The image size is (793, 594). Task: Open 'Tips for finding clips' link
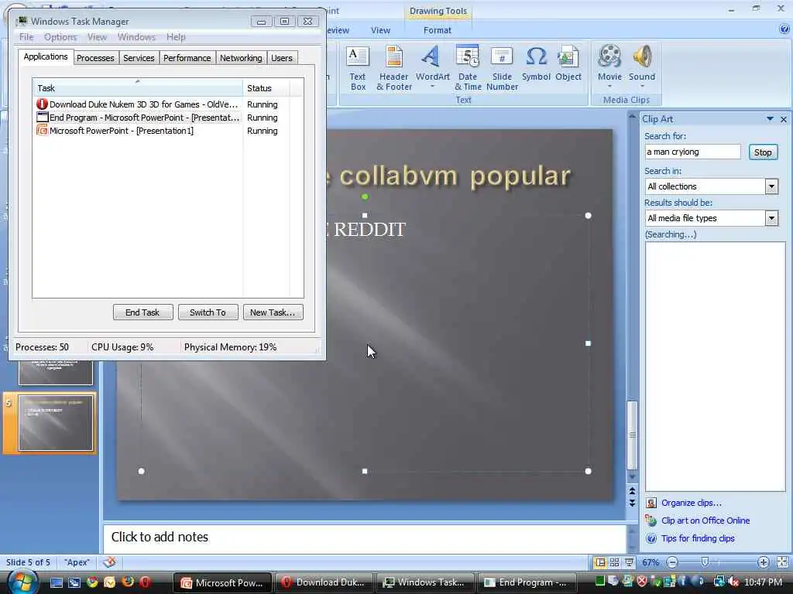698,538
